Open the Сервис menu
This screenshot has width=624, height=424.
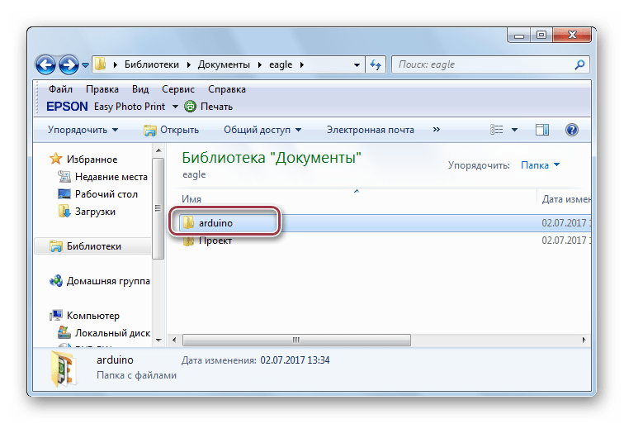coord(178,89)
